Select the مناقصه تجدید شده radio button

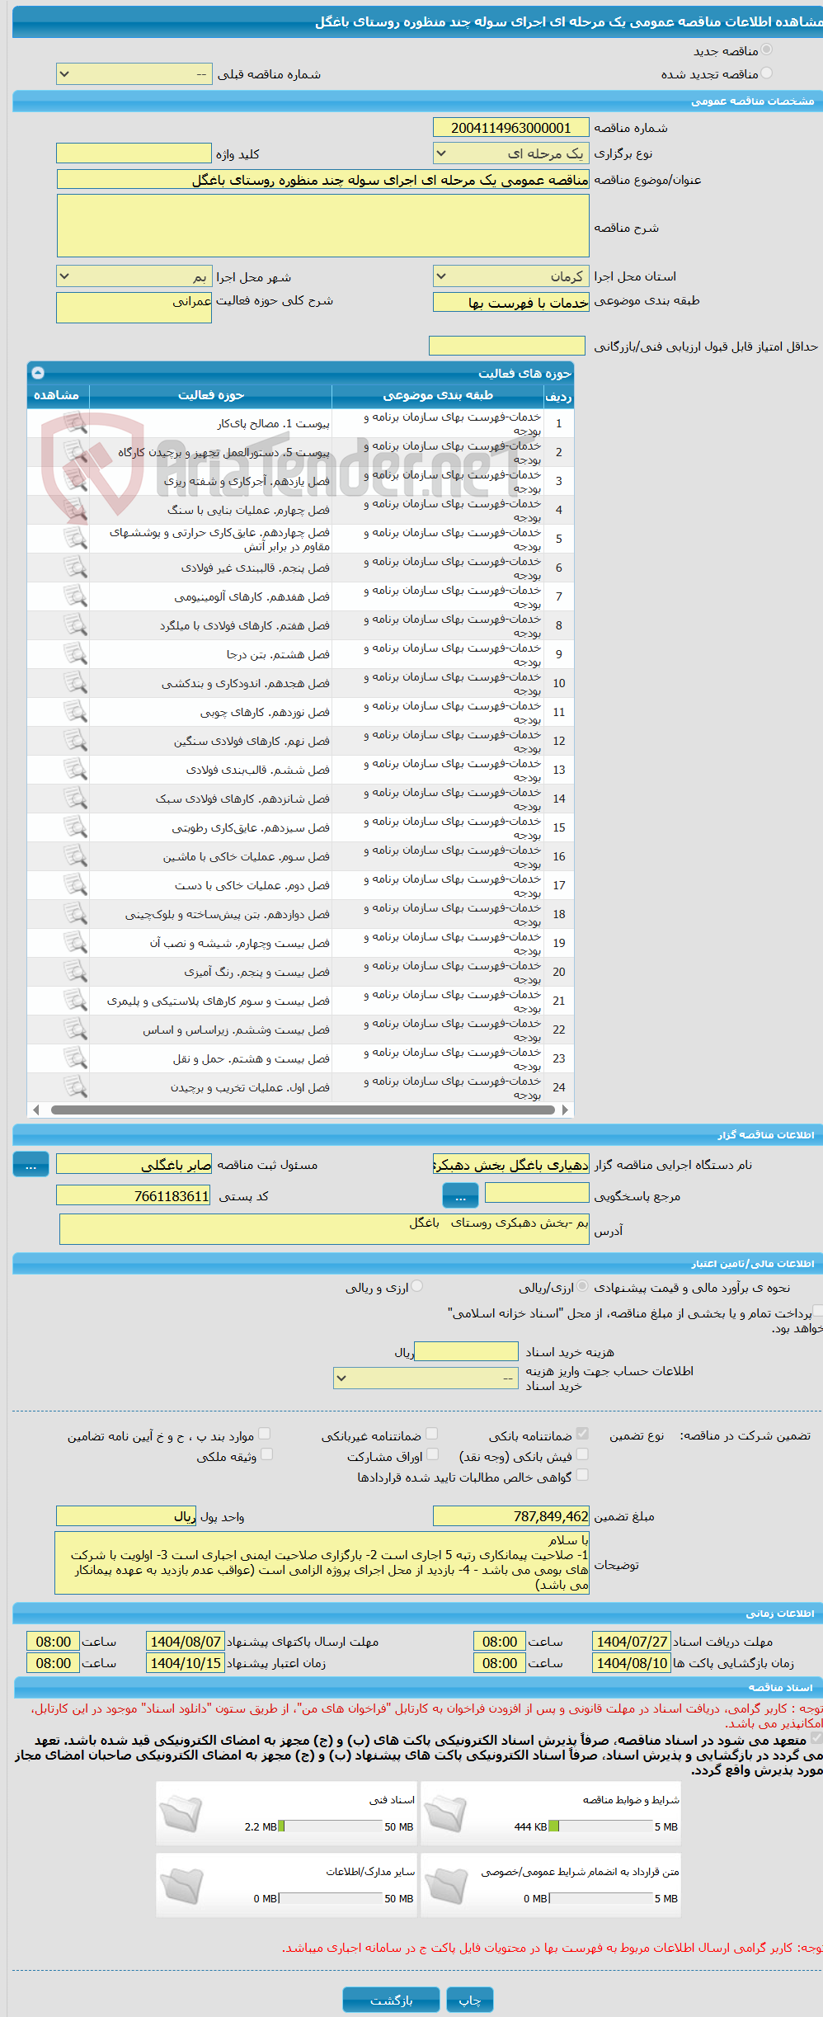(x=767, y=73)
